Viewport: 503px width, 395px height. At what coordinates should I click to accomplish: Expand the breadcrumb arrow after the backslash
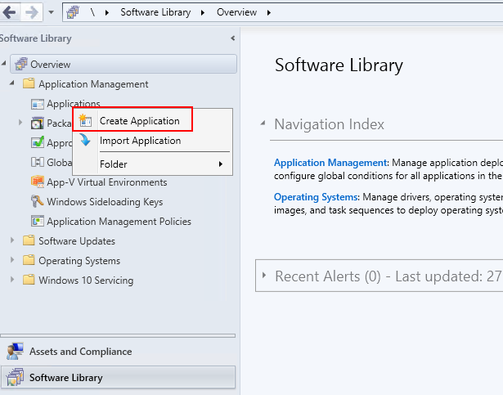coord(107,12)
